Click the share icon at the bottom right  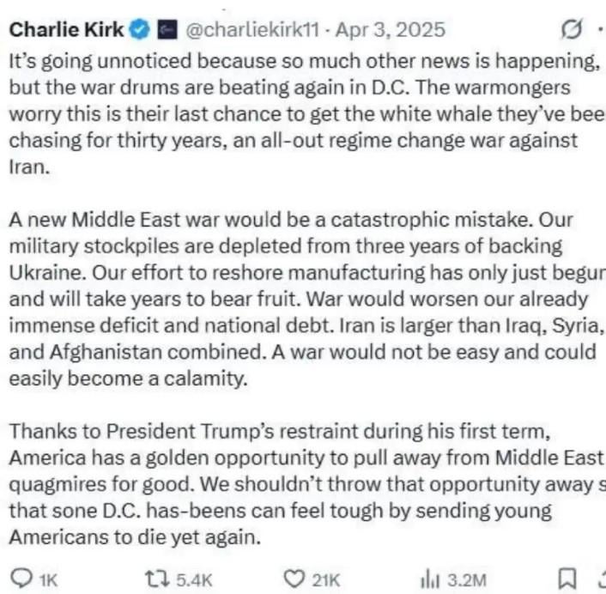[601, 579]
